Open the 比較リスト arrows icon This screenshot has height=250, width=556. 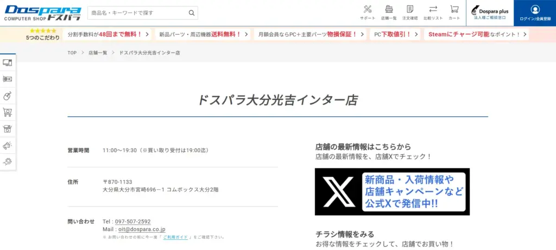tap(433, 12)
